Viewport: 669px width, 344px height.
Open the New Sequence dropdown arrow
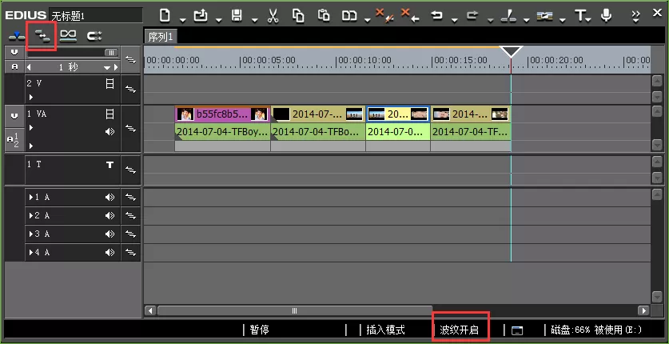tap(182, 20)
